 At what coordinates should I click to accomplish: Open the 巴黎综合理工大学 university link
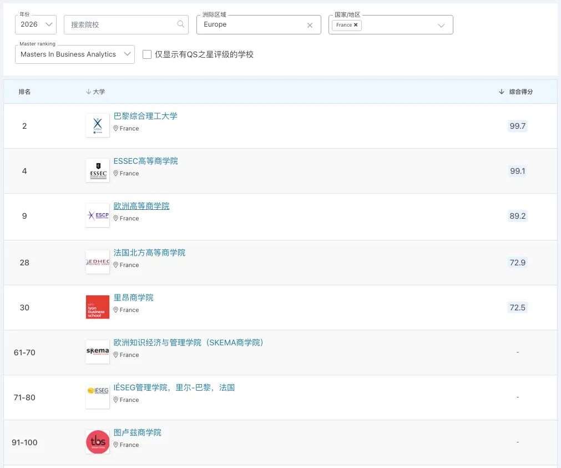[x=145, y=116]
